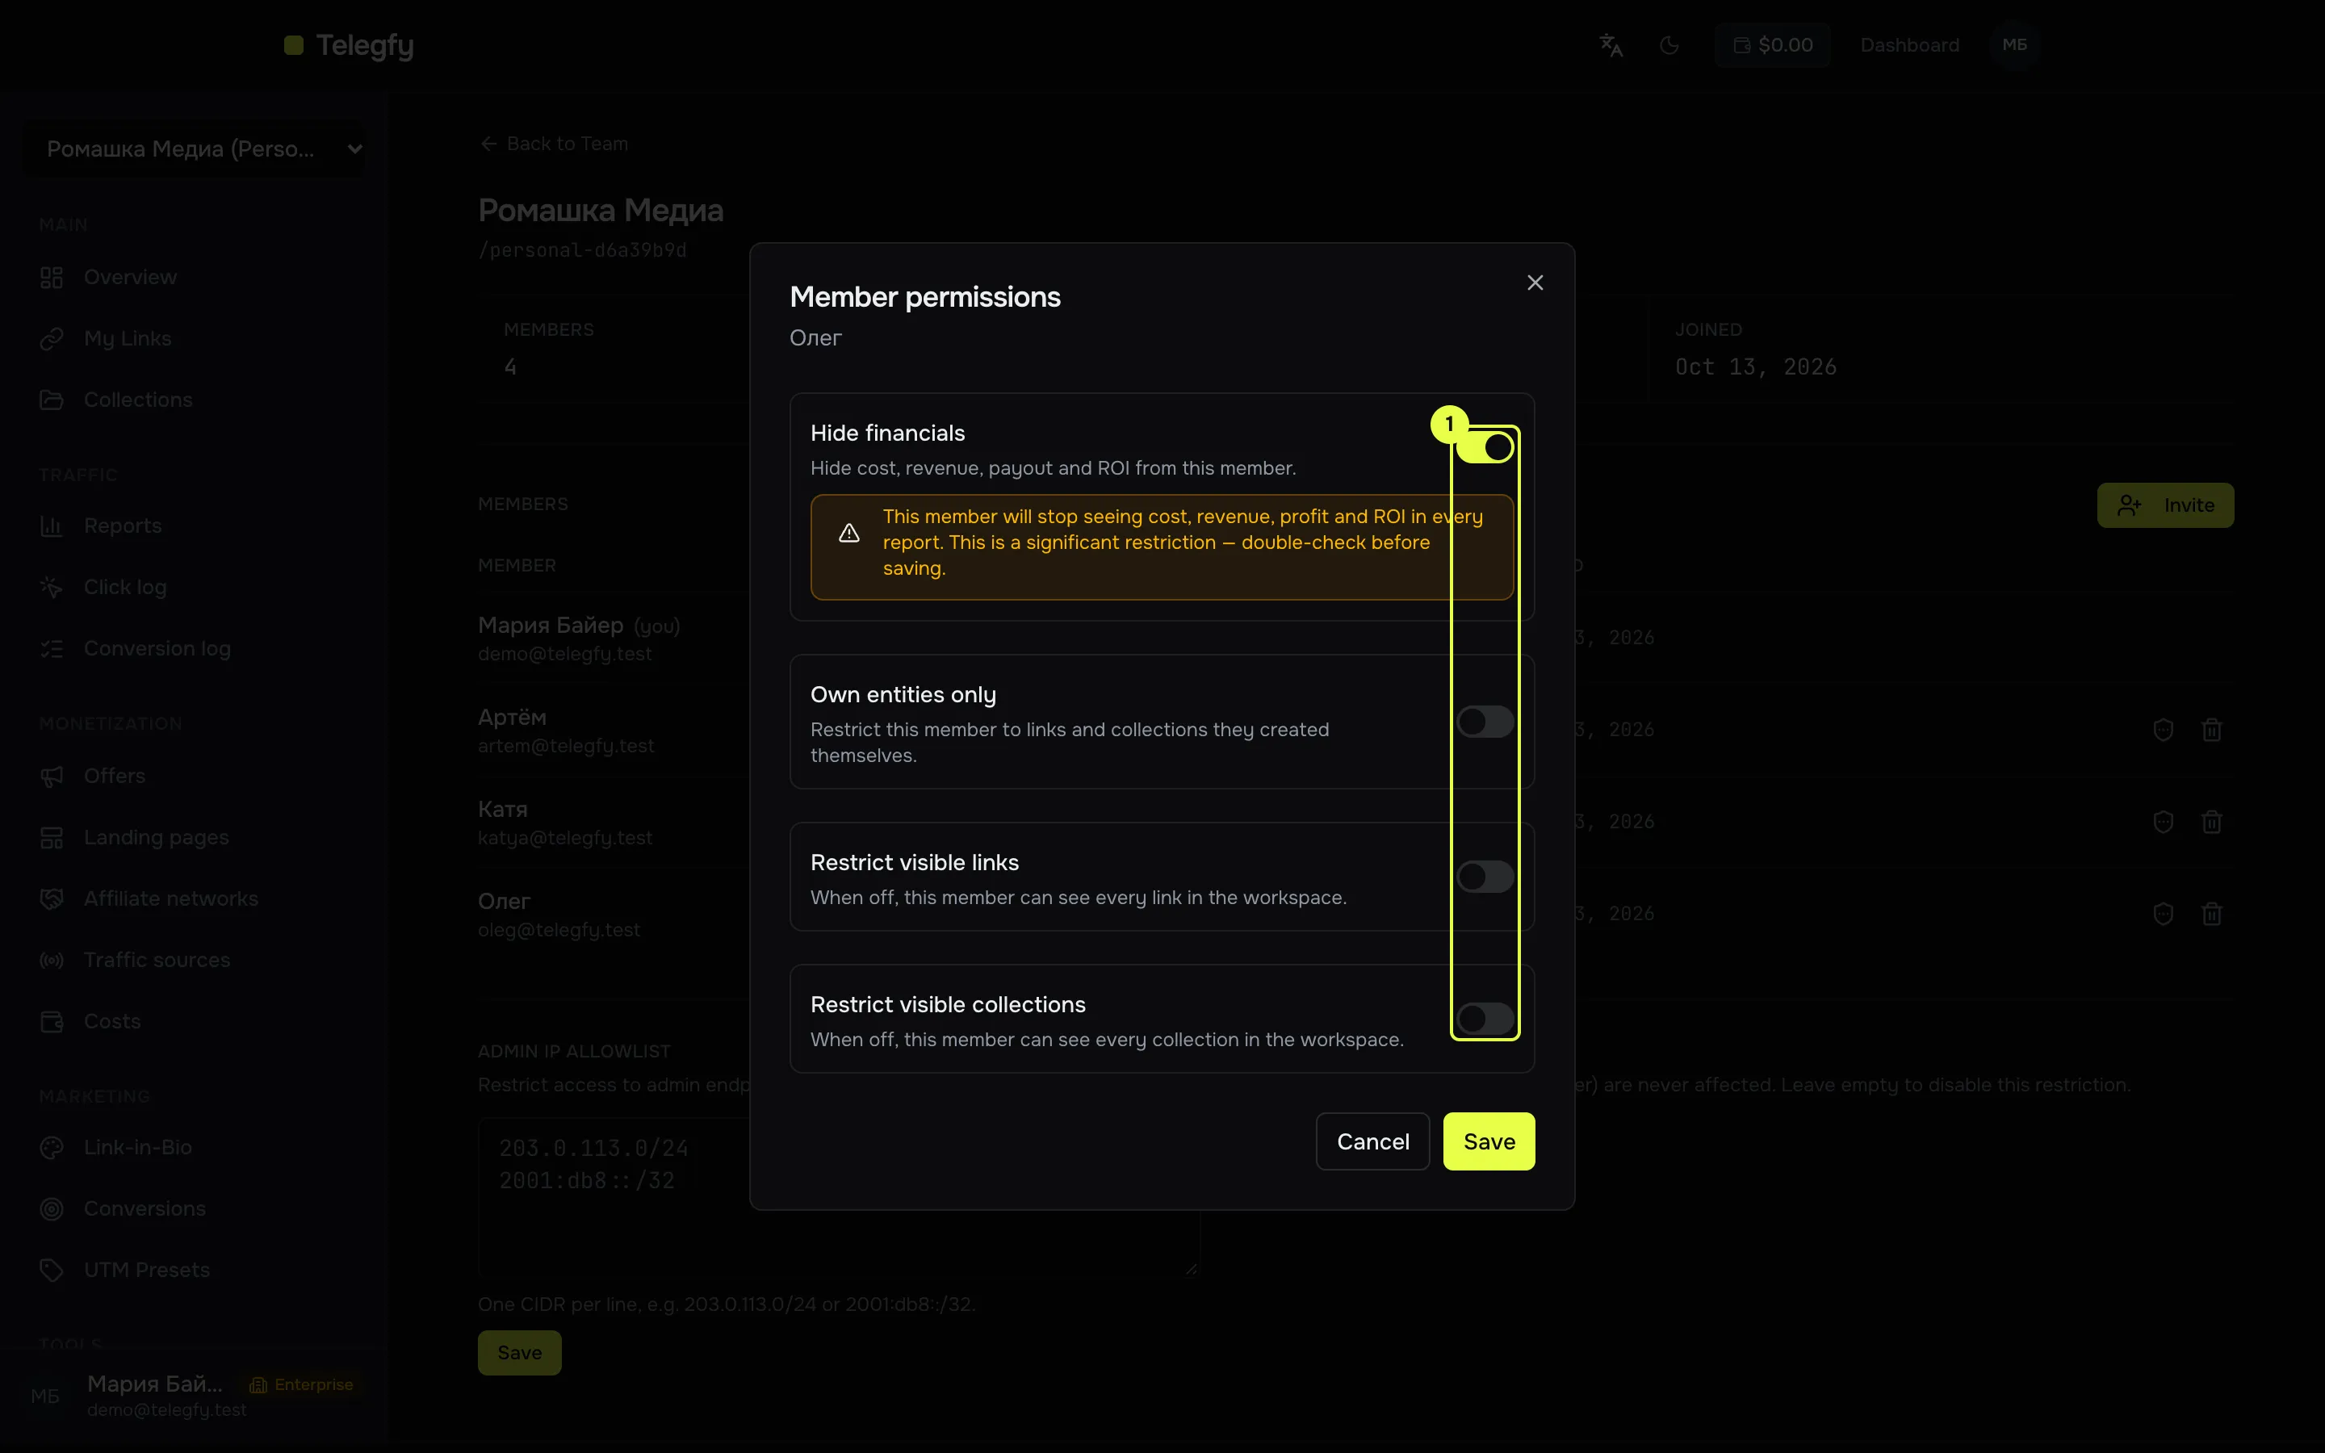The width and height of the screenshot is (2325, 1453).
Task: Click the Telegfy logo
Action: click(x=349, y=45)
